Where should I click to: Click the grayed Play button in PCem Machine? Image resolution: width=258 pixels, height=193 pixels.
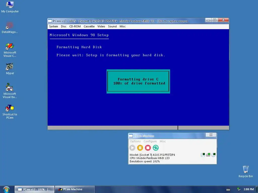(132, 148)
